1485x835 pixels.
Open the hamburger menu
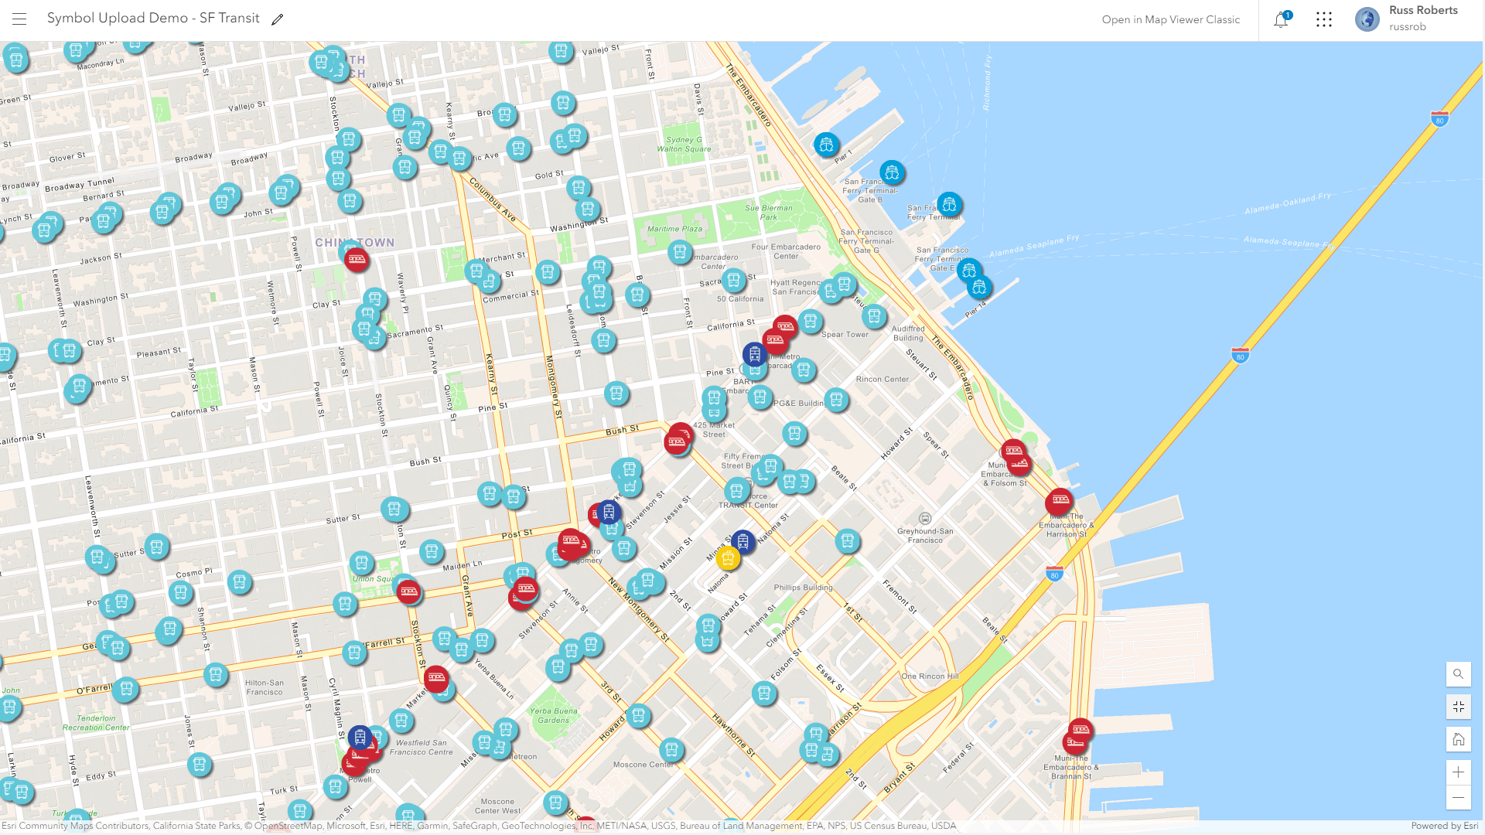[x=19, y=19]
